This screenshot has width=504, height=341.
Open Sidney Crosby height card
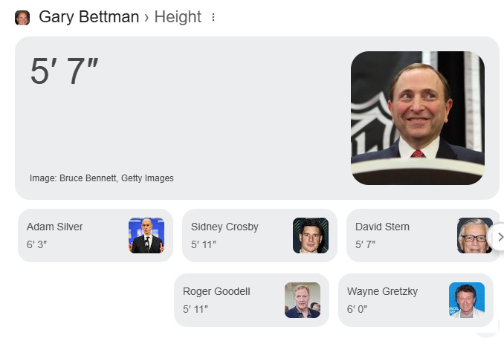point(259,236)
